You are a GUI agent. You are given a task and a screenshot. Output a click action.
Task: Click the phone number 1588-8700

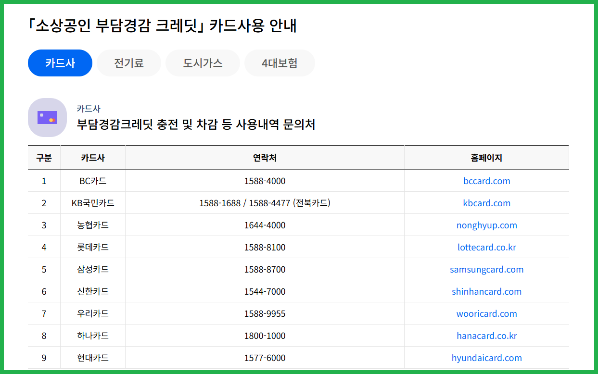[x=265, y=269]
